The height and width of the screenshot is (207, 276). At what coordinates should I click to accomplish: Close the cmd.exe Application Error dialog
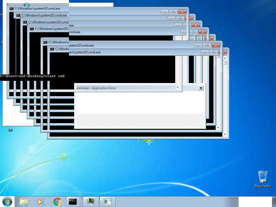201,88
